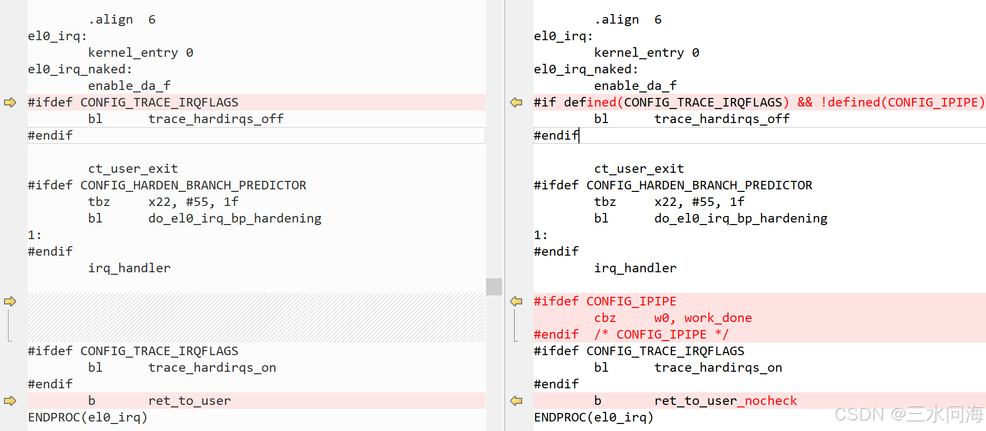Click right pane '#endif /* CONFIG_IPIPE */' line
986x431 pixels.
(631, 335)
